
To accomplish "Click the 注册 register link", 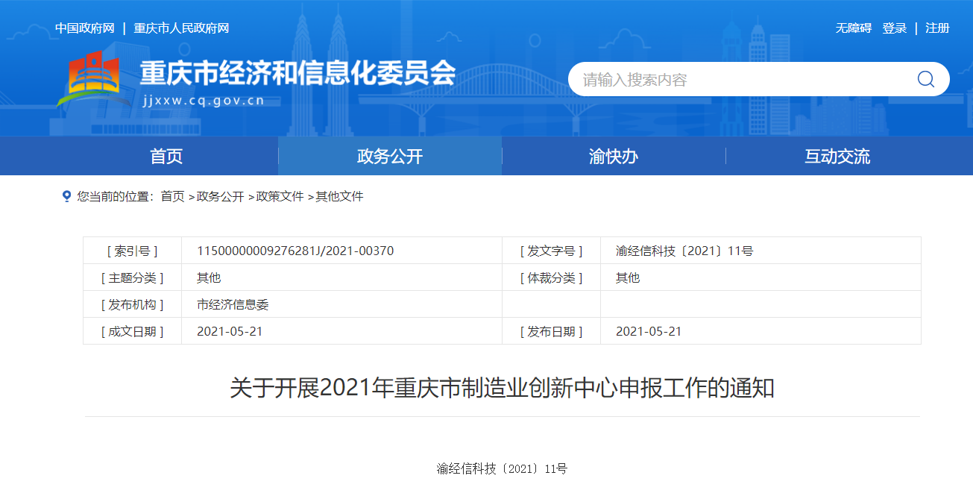I will click(937, 28).
